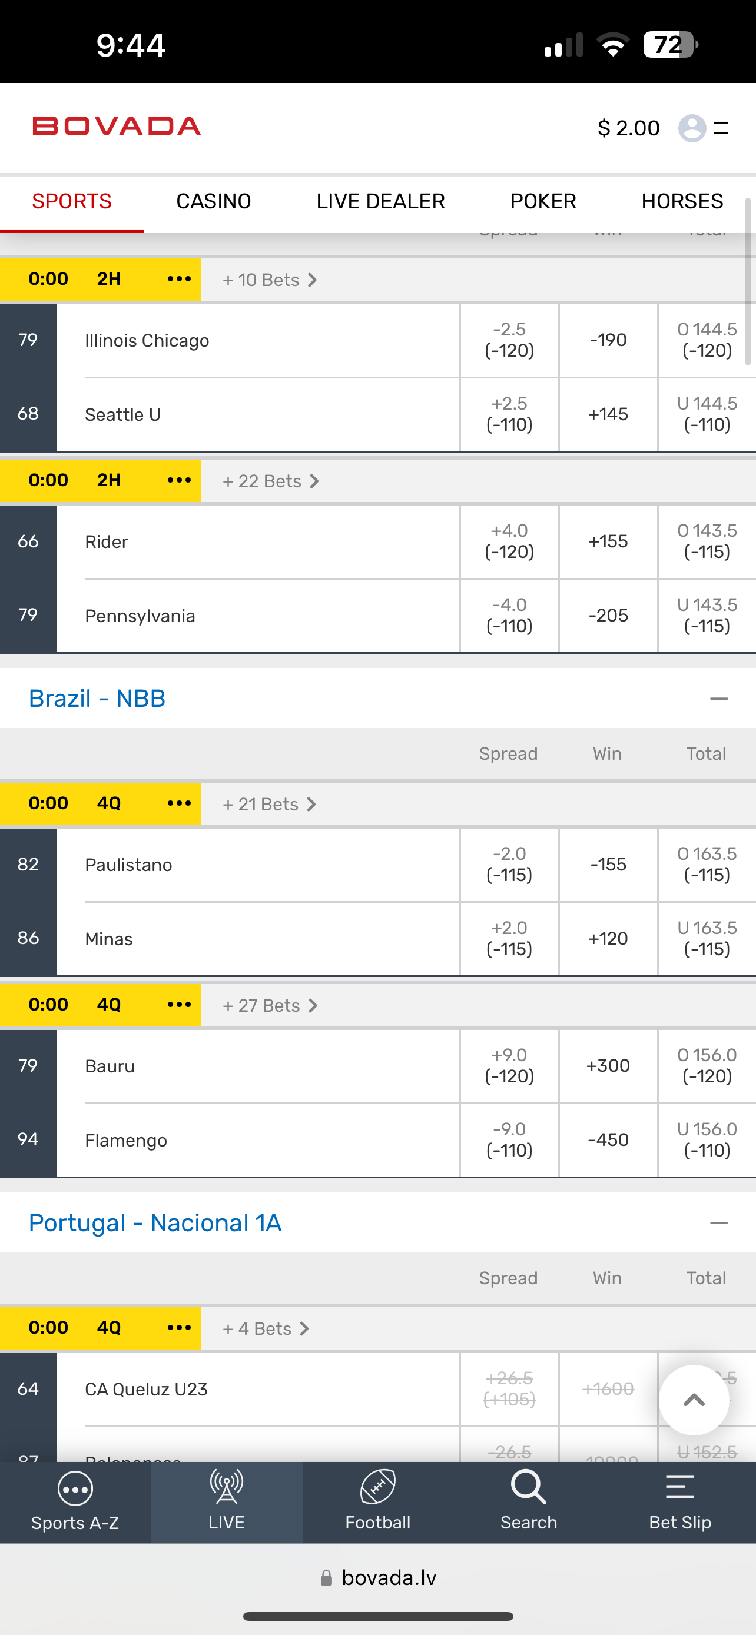756x1635 pixels.
Task: Tap the Bovada logo
Action: tap(117, 127)
